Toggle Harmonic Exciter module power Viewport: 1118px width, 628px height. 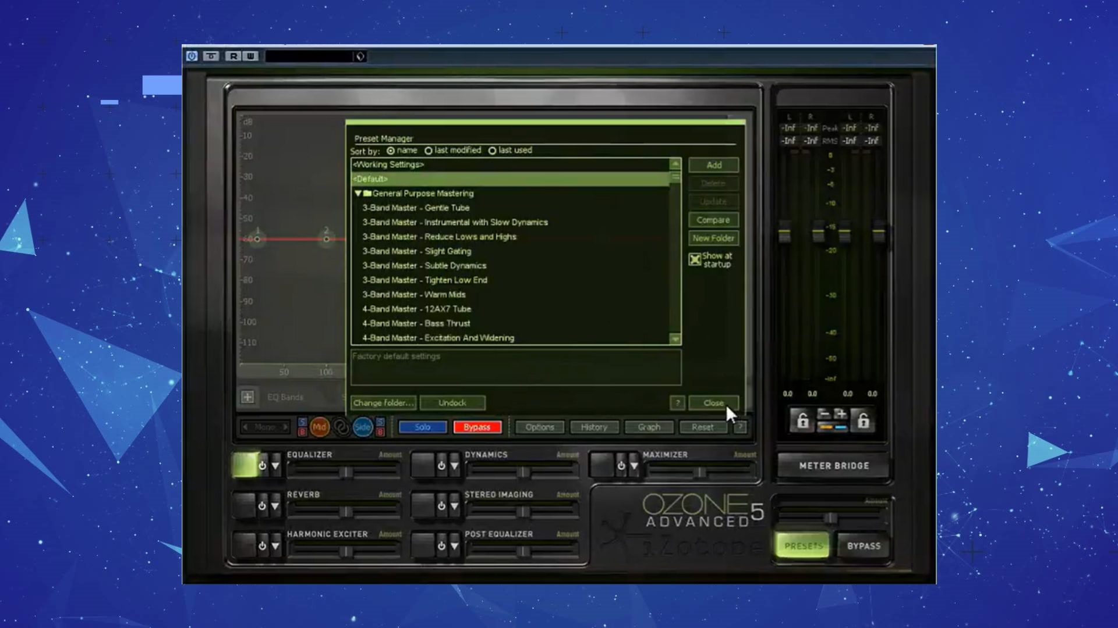click(262, 546)
